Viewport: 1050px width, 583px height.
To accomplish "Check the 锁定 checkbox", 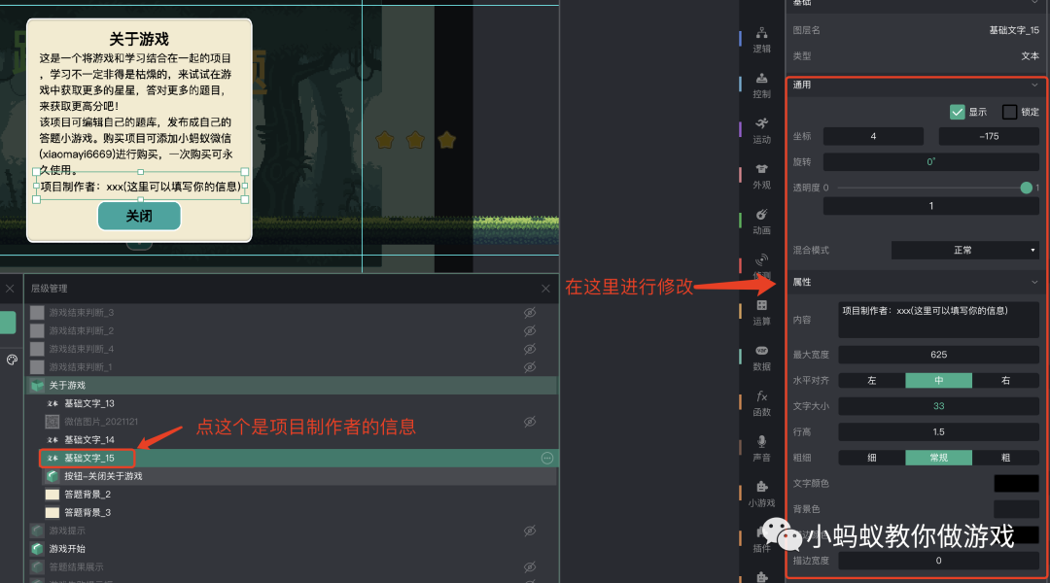I will tap(1009, 112).
